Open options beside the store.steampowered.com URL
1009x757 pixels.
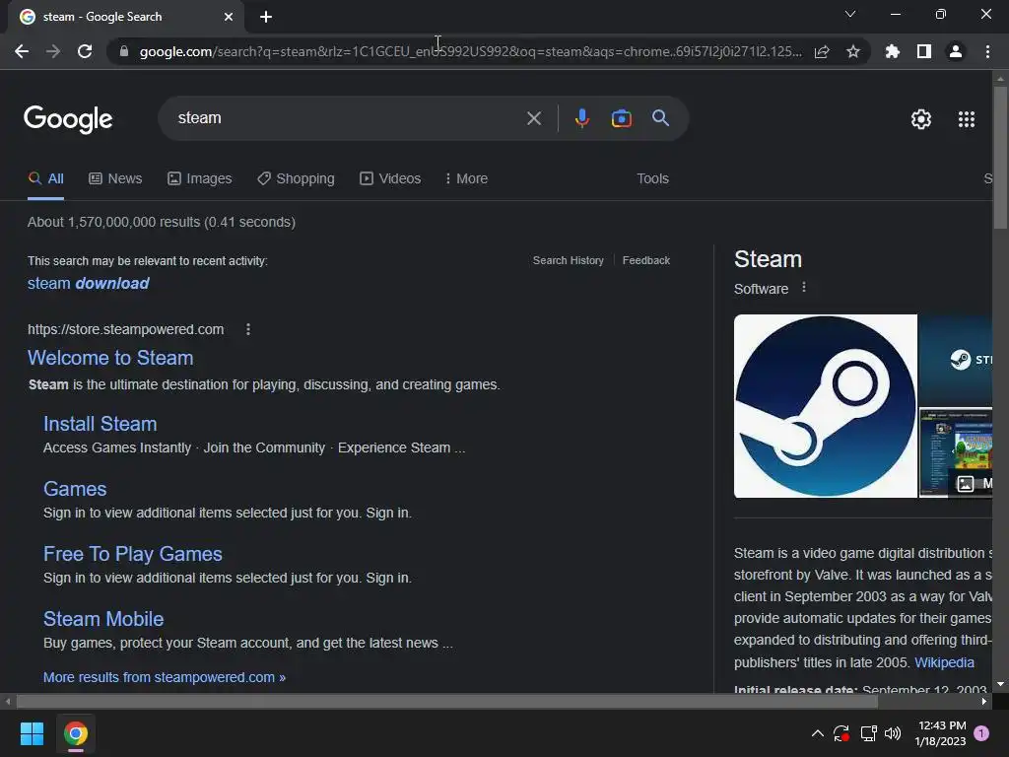pyautogui.click(x=247, y=329)
